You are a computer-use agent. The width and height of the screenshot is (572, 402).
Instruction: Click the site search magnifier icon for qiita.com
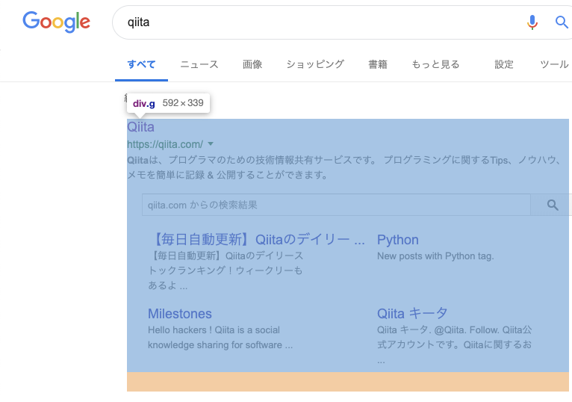point(553,205)
